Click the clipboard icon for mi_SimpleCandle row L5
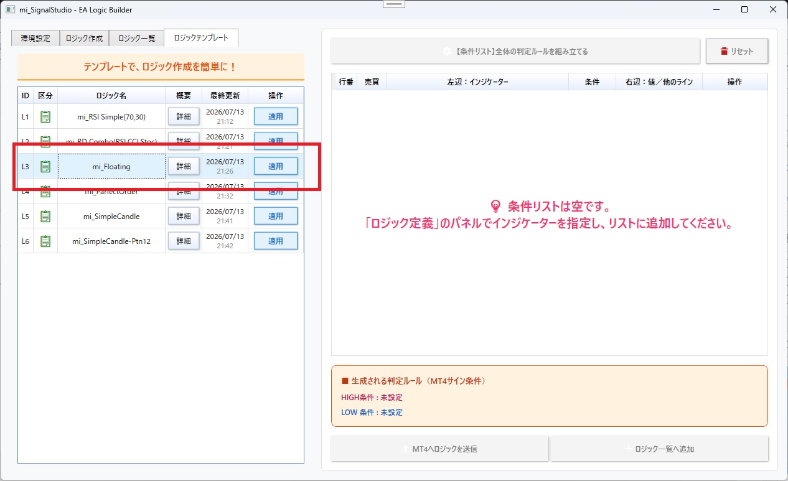This screenshot has width=788, height=481. click(45, 216)
